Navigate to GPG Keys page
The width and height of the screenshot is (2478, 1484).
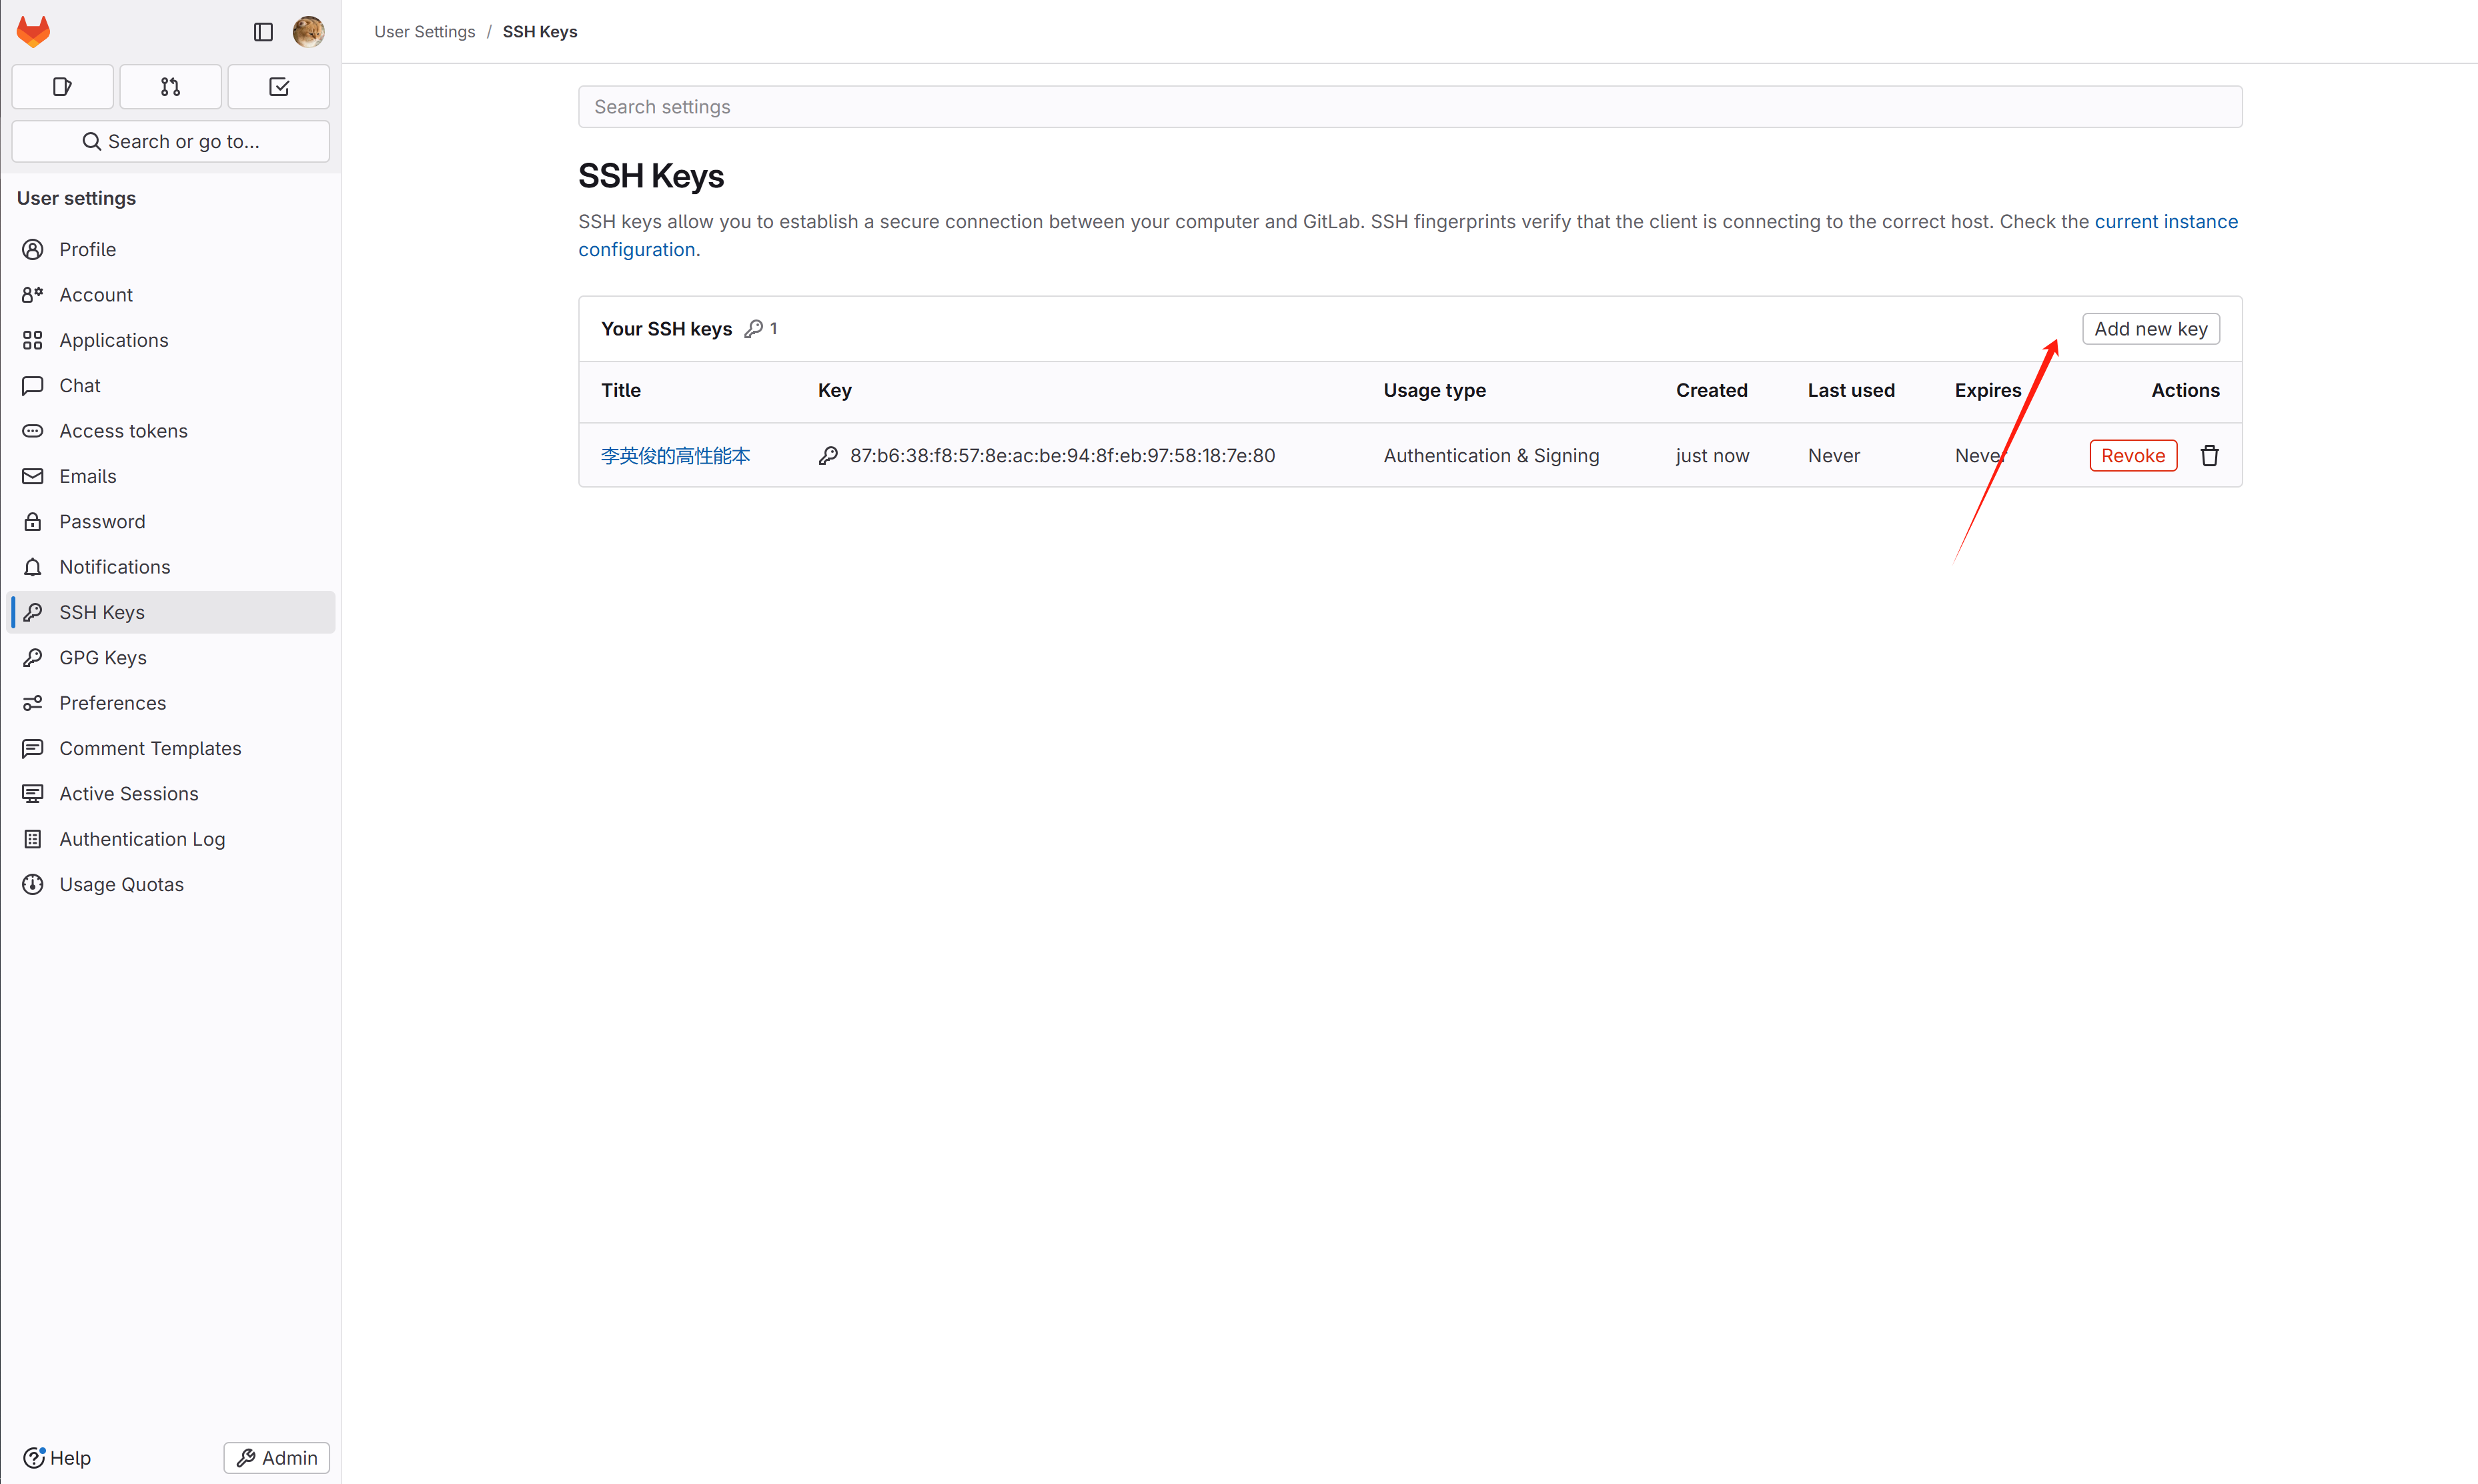tap(103, 658)
